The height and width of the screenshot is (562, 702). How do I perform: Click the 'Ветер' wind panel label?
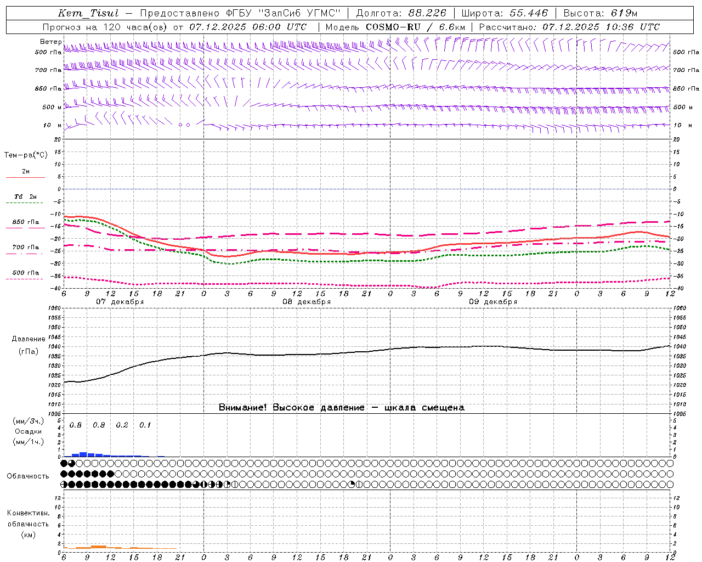click(x=50, y=42)
